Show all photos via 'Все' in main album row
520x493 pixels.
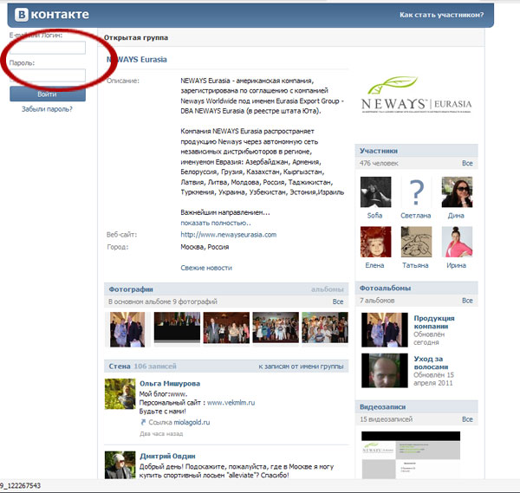pyautogui.click(x=338, y=302)
